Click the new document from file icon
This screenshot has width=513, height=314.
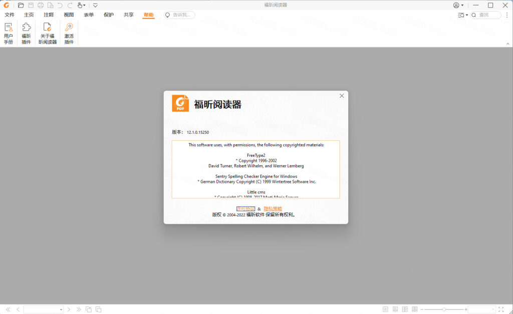point(51,5)
